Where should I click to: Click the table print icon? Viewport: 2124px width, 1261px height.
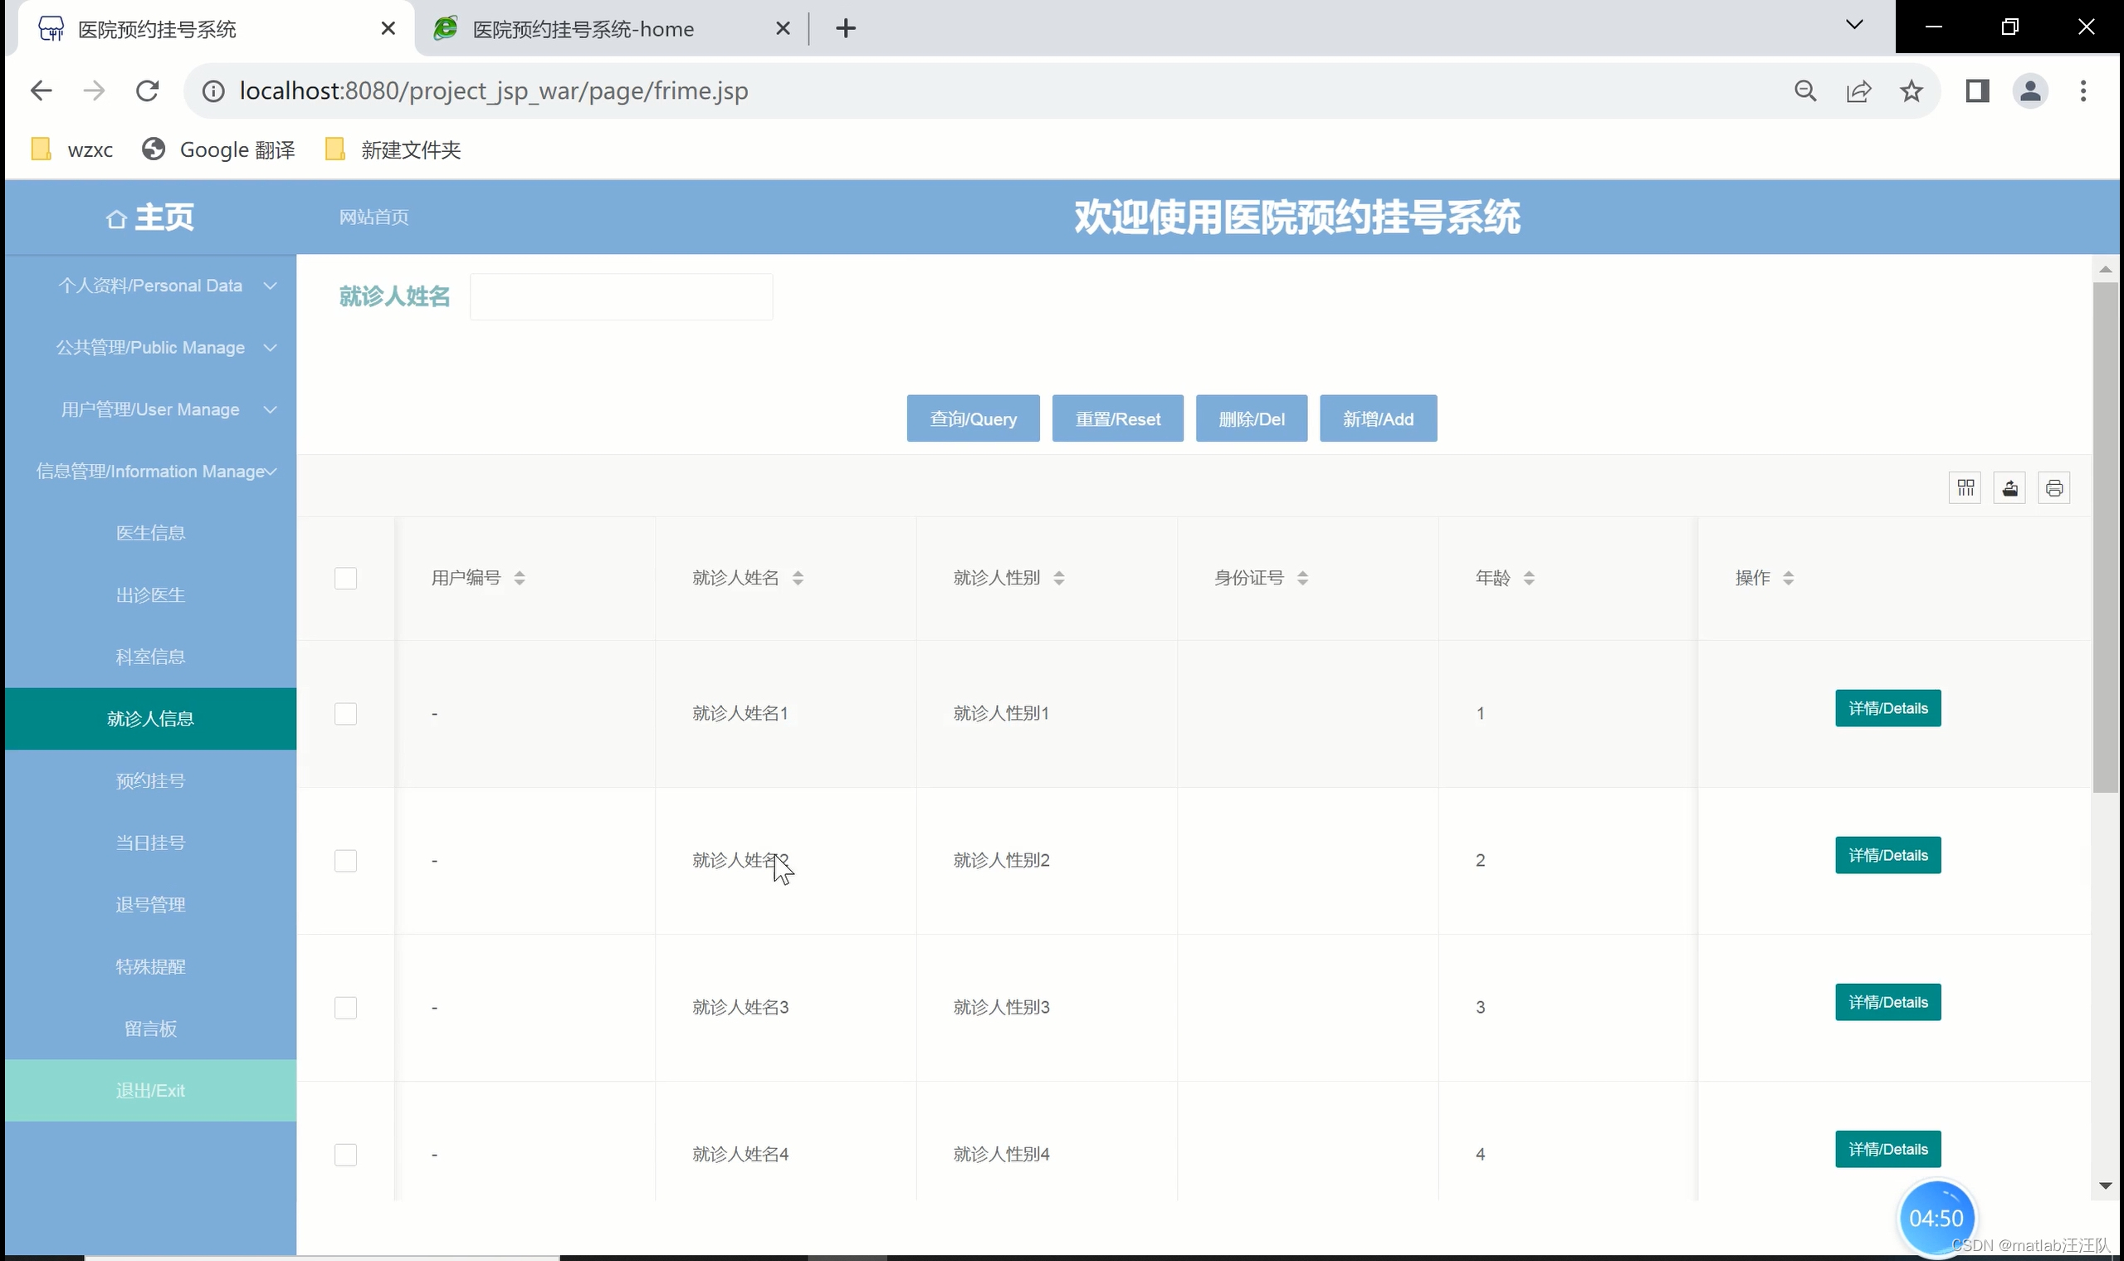(x=2053, y=488)
